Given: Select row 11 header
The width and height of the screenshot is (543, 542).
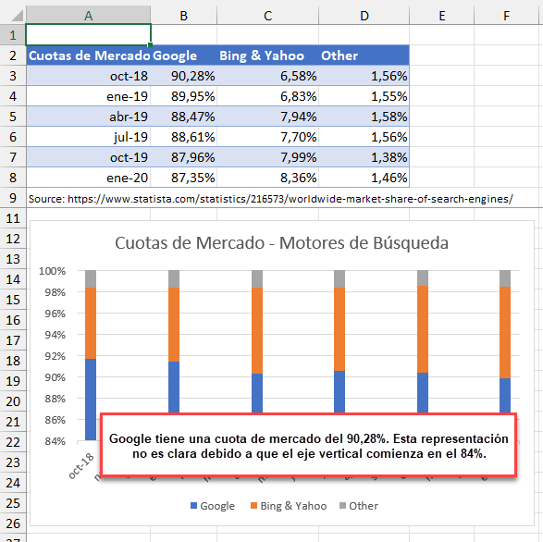Looking at the screenshot, I should click(13, 218).
